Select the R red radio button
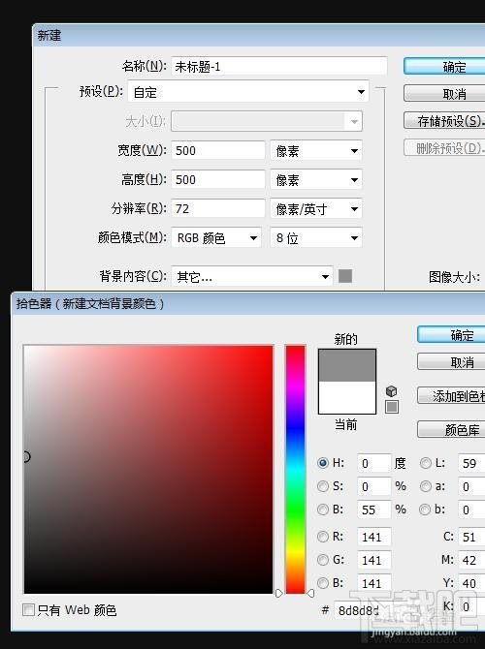485x649 pixels. click(x=322, y=537)
